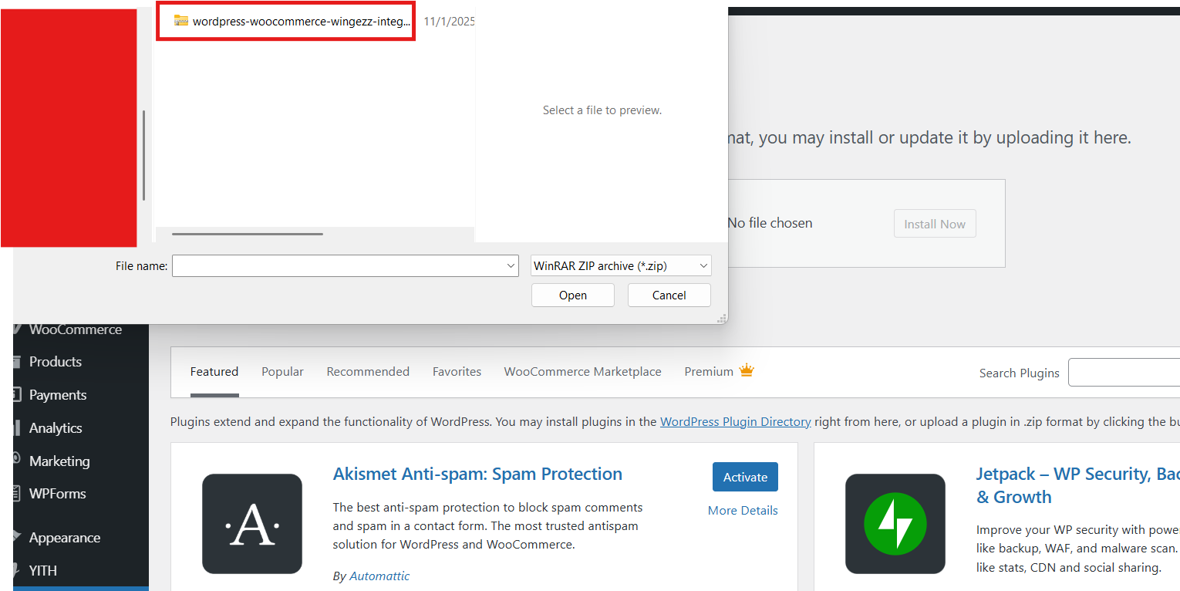
Task: Select the wordpress-woocommerce-wingezz zip file icon
Action: point(181,21)
